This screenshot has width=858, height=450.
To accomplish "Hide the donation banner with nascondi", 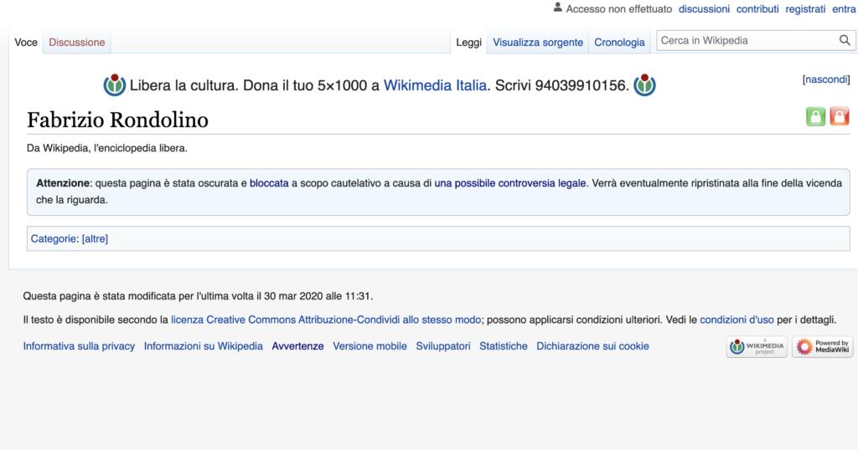I will point(825,79).
